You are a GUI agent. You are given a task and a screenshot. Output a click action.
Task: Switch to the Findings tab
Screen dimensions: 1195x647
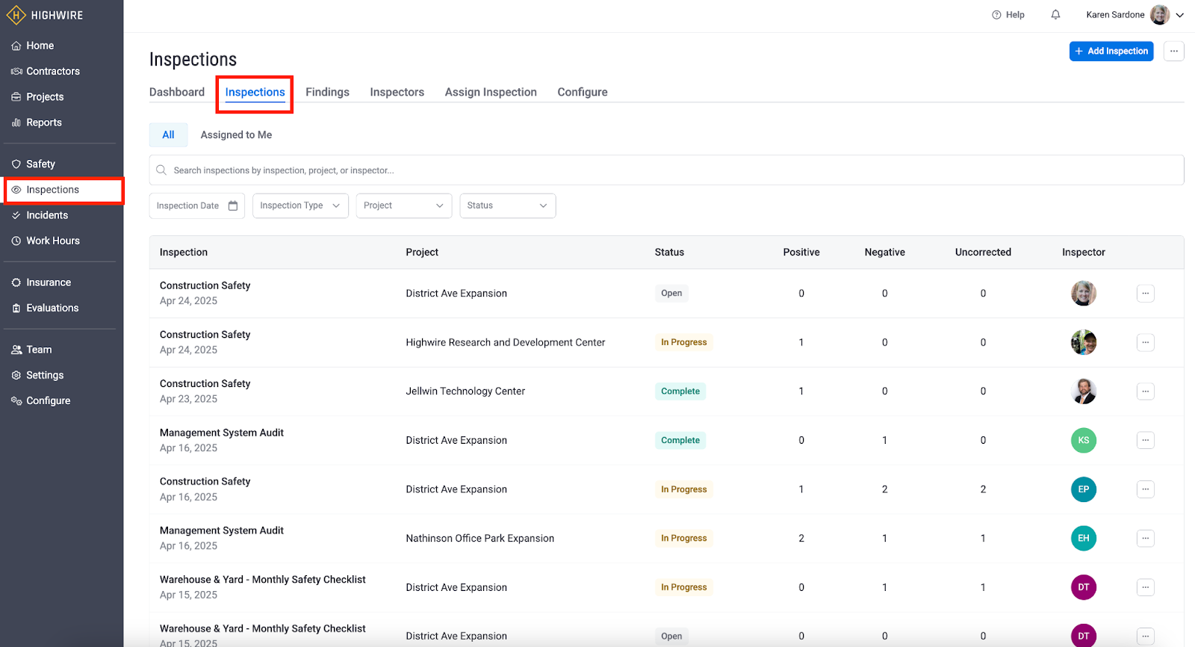327,92
